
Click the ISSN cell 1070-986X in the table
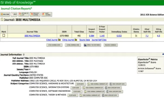tap(64, 36)
